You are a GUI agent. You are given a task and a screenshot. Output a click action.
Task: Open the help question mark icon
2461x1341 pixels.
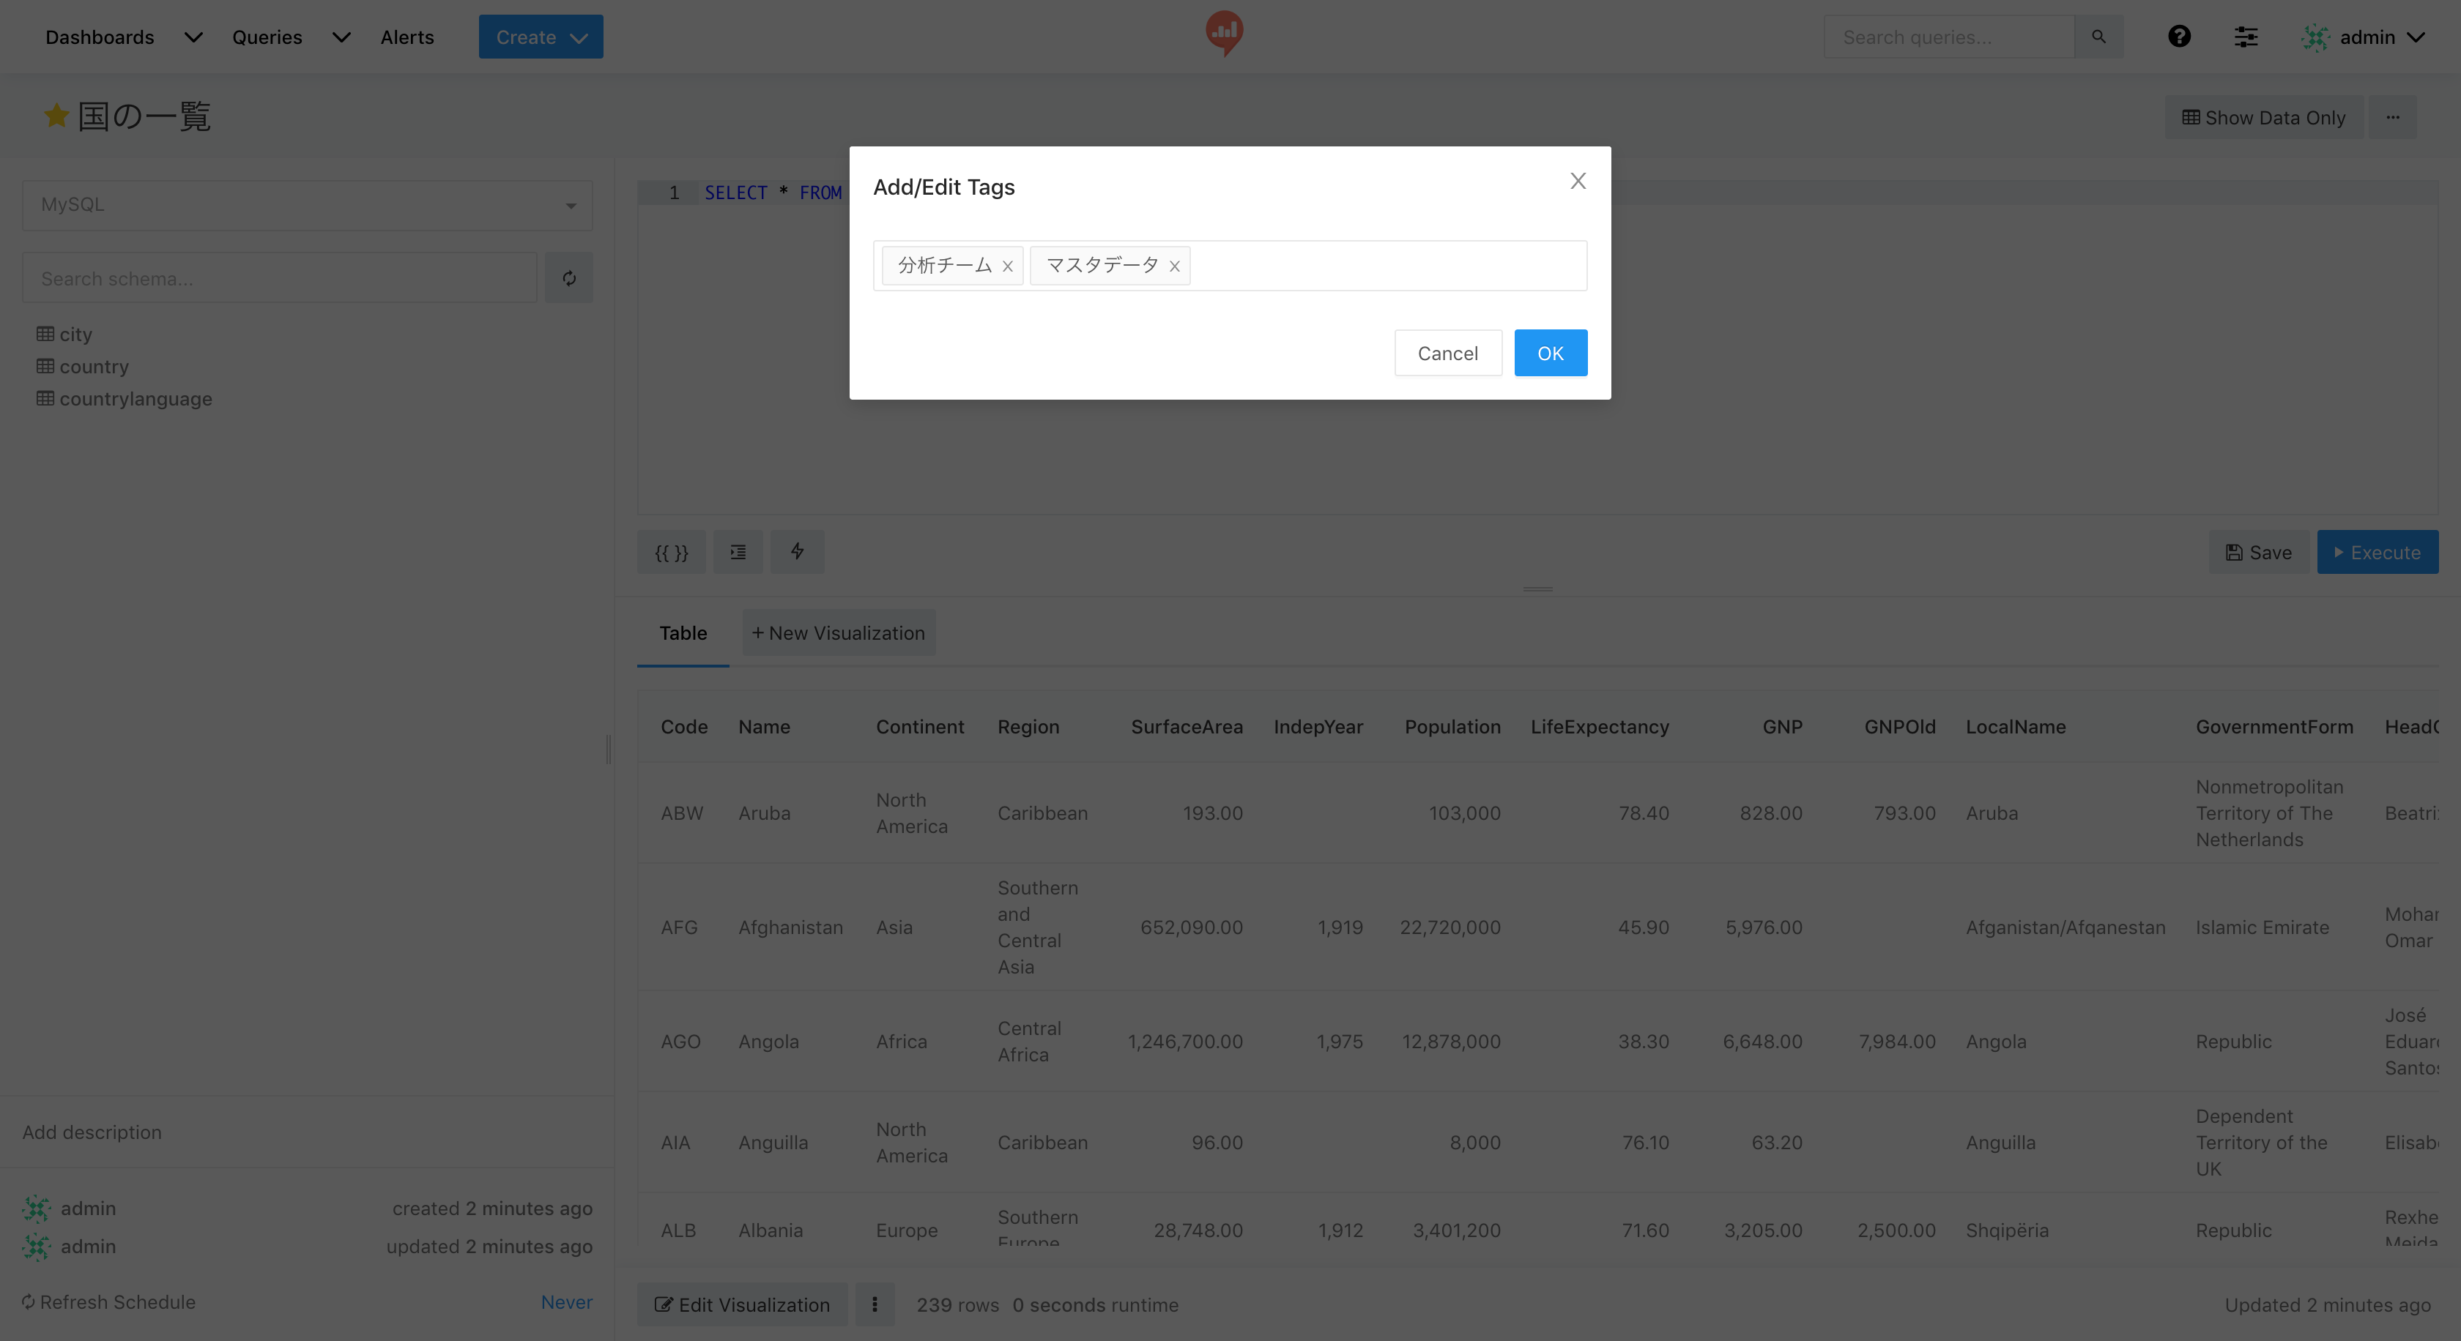2178,37
